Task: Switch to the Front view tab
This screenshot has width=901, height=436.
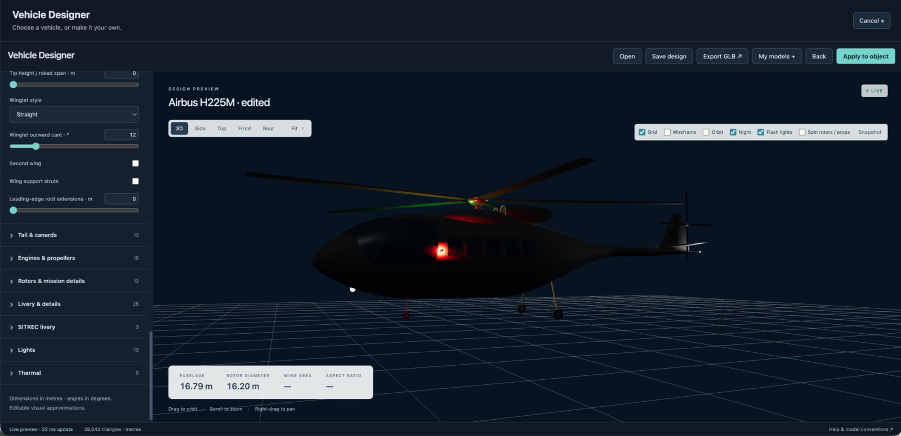Action: [244, 129]
